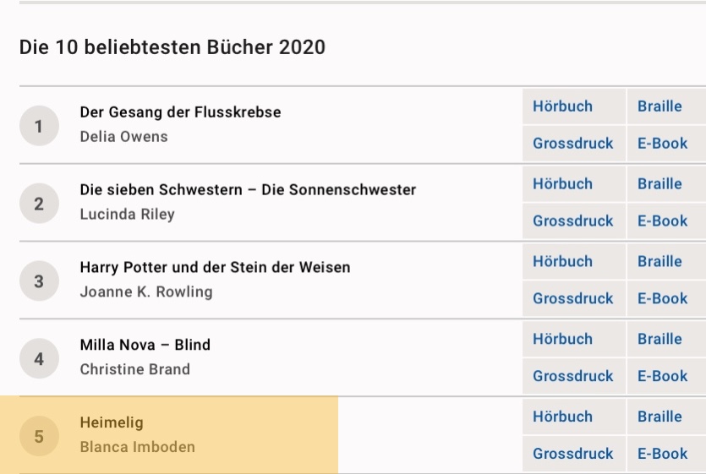706x474 pixels.
Task: Select E-Book for Milla Nova – Blind
Action: [x=666, y=376]
